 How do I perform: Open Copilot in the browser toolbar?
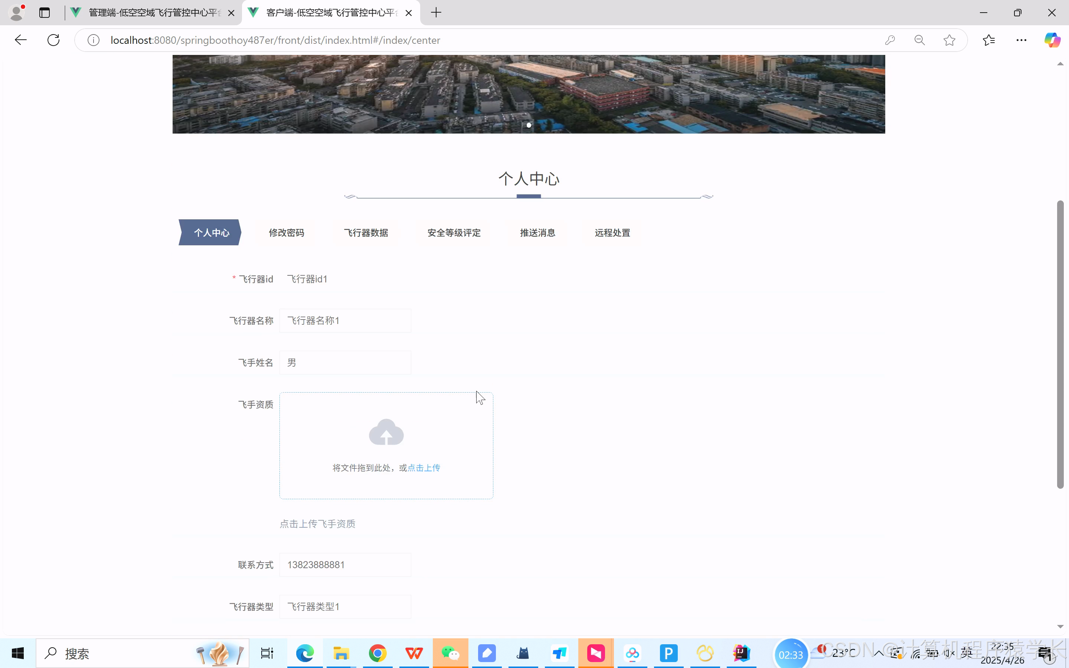click(1052, 40)
